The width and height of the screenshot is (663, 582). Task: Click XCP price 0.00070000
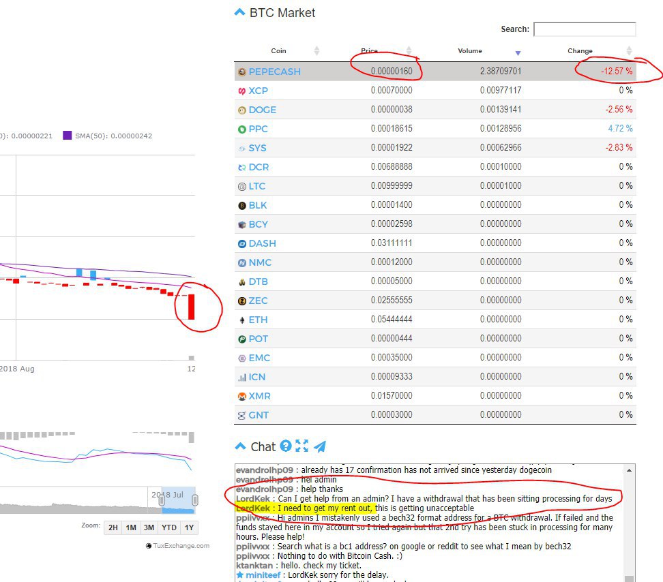tap(392, 91)
